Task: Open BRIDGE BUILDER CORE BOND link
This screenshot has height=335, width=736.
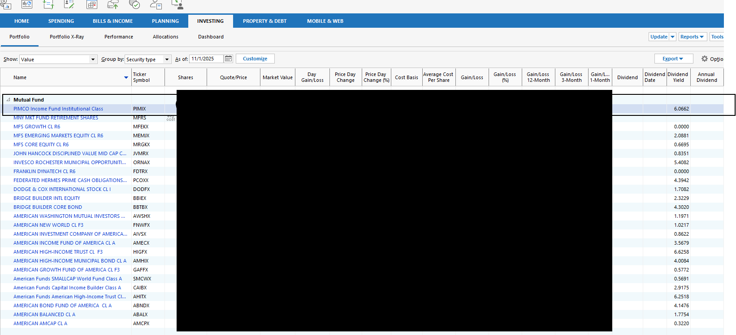Action: (48, 207)
